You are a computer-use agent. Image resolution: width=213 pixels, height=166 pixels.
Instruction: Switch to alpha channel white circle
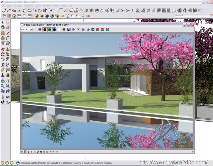pos(59,30)
